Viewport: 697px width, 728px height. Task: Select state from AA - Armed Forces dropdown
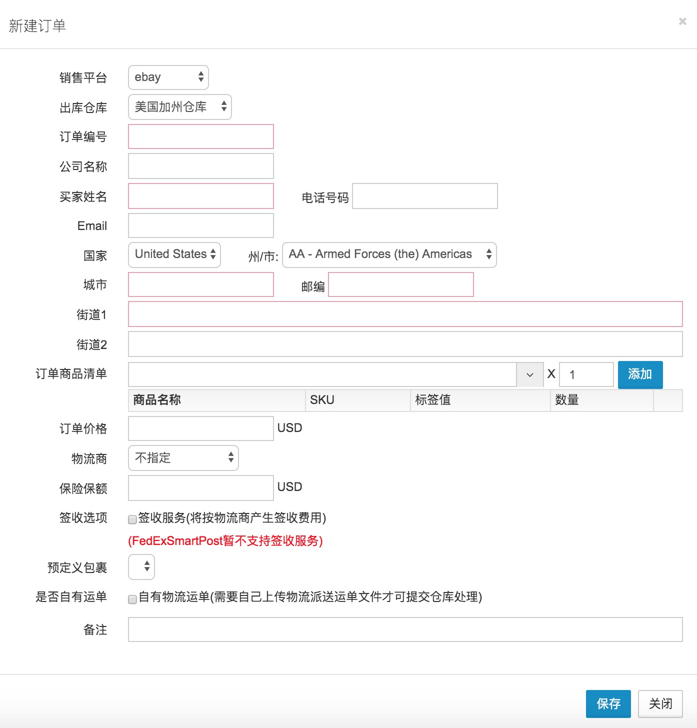pyautogui.click(x=389, y=254)
